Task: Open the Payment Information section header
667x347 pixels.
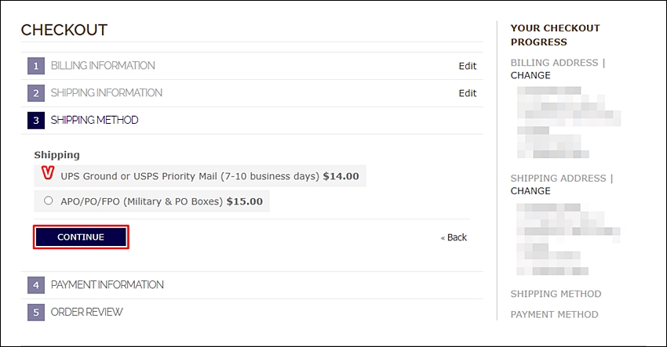Action: point(108,284)
